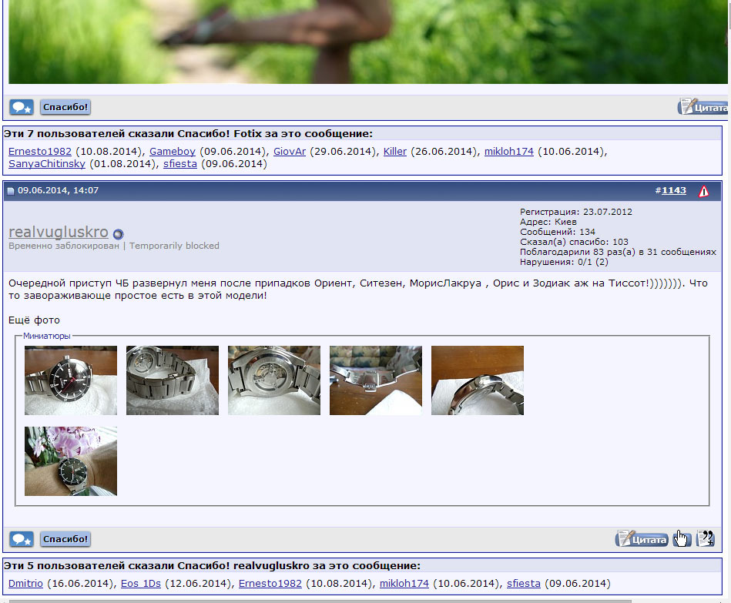The height and width of the screenshot is (603, 731).
Task: Click the reply icon under Fotix's post
Action: coord(22,107)
